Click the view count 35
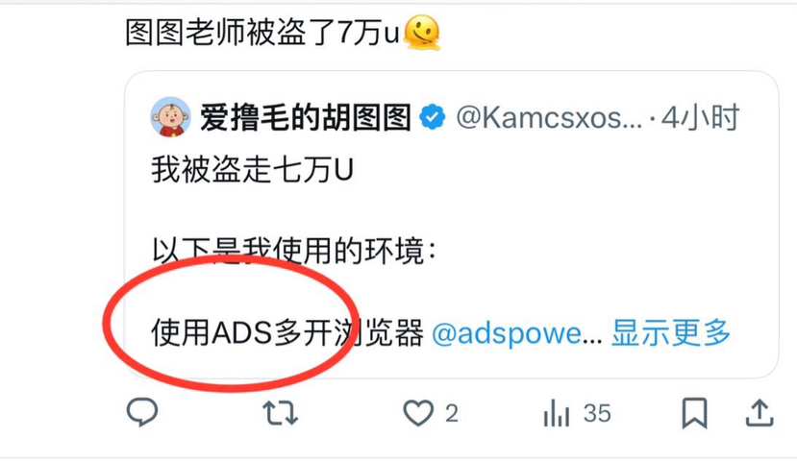The height and width of the screenshot is (462, 797). 597,413
